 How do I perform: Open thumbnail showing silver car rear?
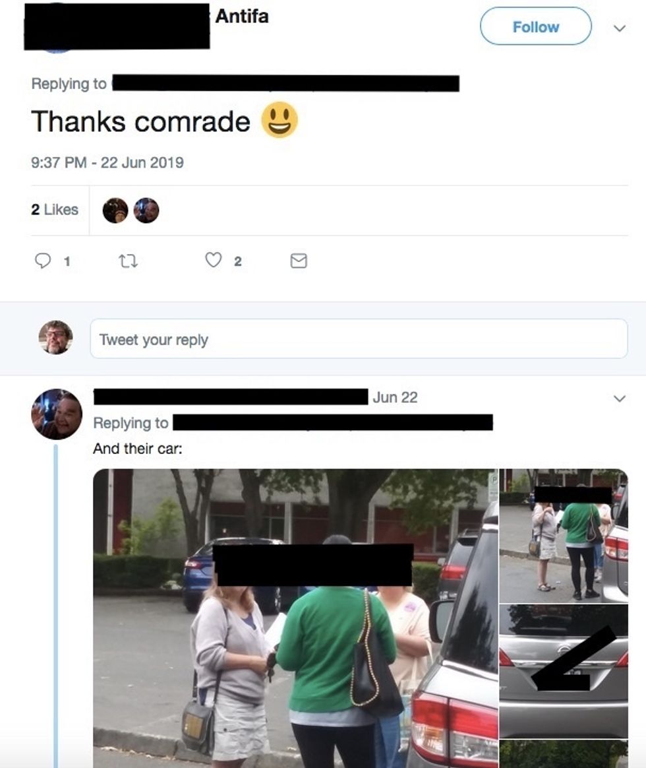point(564,671)
